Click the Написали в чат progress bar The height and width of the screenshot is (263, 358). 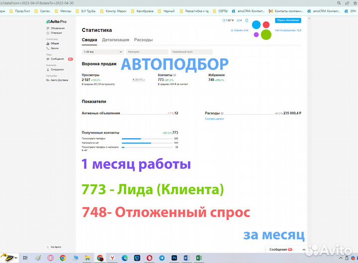(x=147, y=143)
